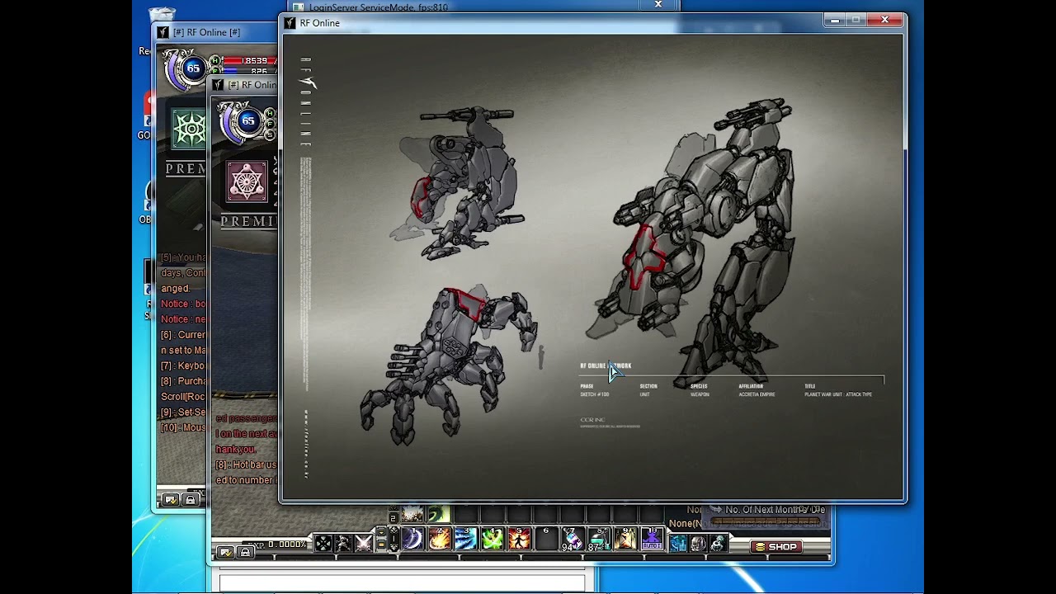Click the FP bar showing 826
Screen dimensions: 1056x594
pos(249,71)
